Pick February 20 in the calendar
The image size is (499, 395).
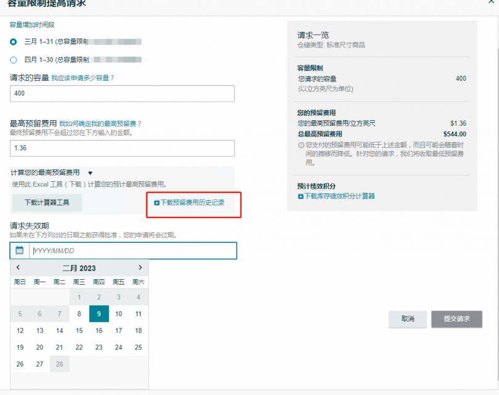(x=39, y=348)
